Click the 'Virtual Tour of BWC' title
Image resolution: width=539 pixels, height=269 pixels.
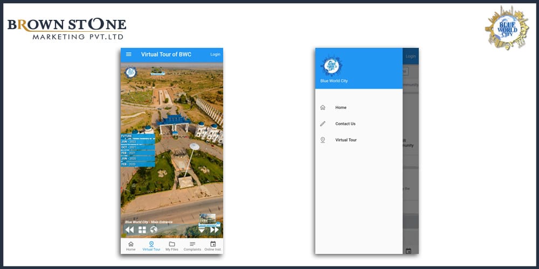click(x=166, y=54)
